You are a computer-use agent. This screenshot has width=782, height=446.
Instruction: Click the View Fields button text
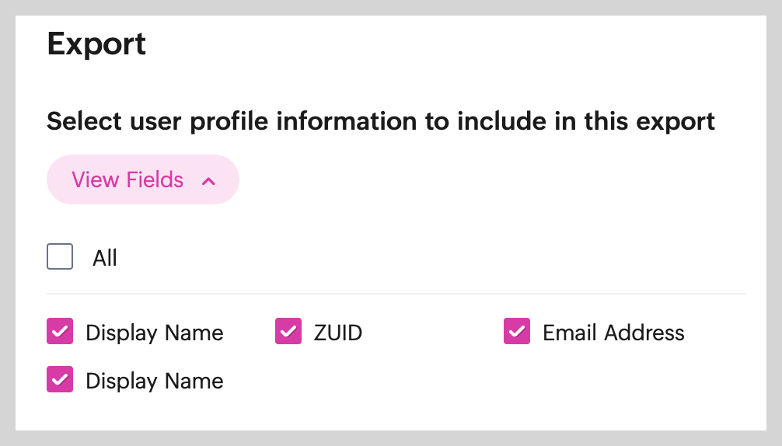pos(127,180)
